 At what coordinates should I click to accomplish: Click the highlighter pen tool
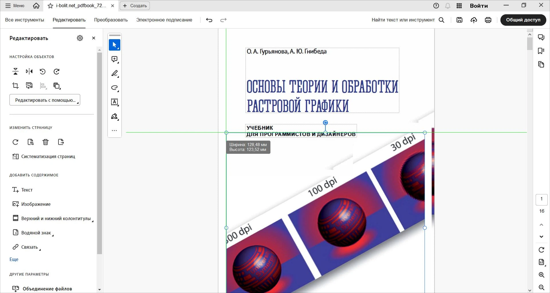pyautogui.click(x=115, y=73)
